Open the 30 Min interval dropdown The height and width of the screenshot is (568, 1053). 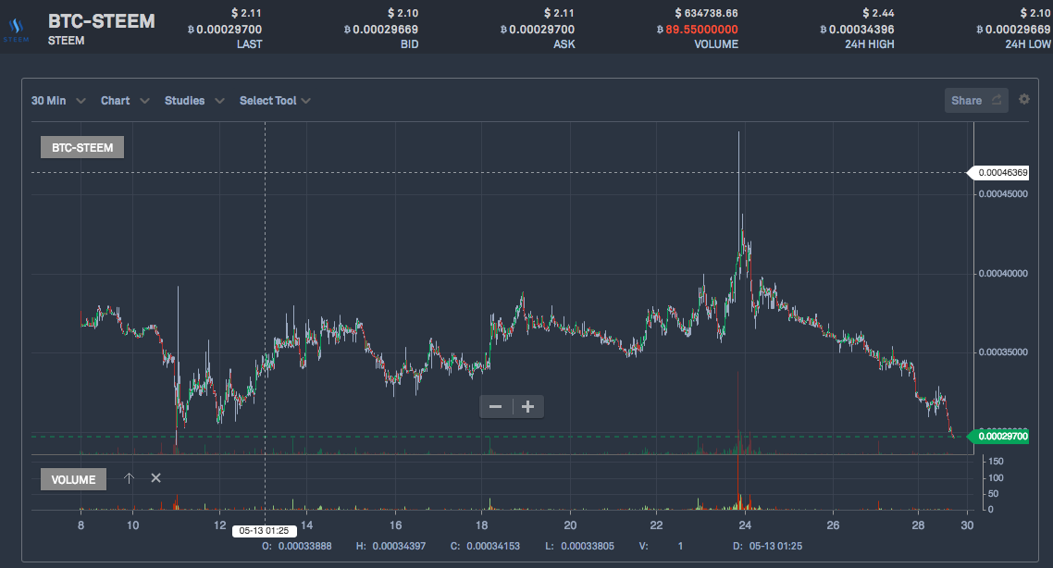[x=57, y=101]
